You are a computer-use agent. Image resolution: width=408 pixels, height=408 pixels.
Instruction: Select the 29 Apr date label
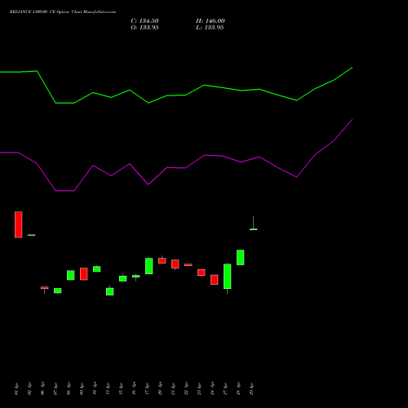pos(251,388)
